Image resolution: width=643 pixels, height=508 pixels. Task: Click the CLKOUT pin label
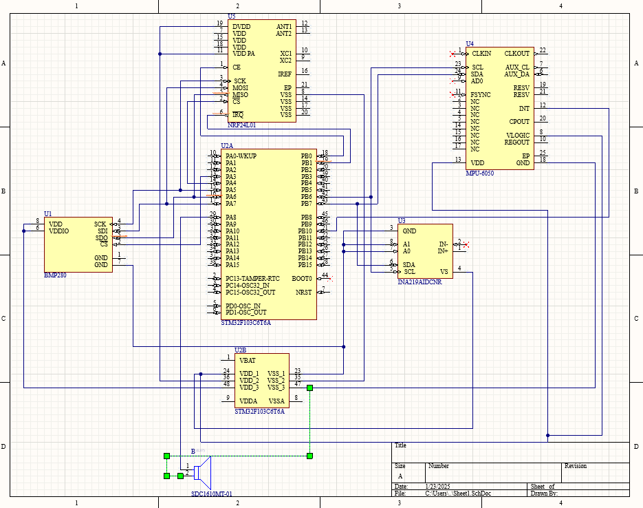point(516,54)
